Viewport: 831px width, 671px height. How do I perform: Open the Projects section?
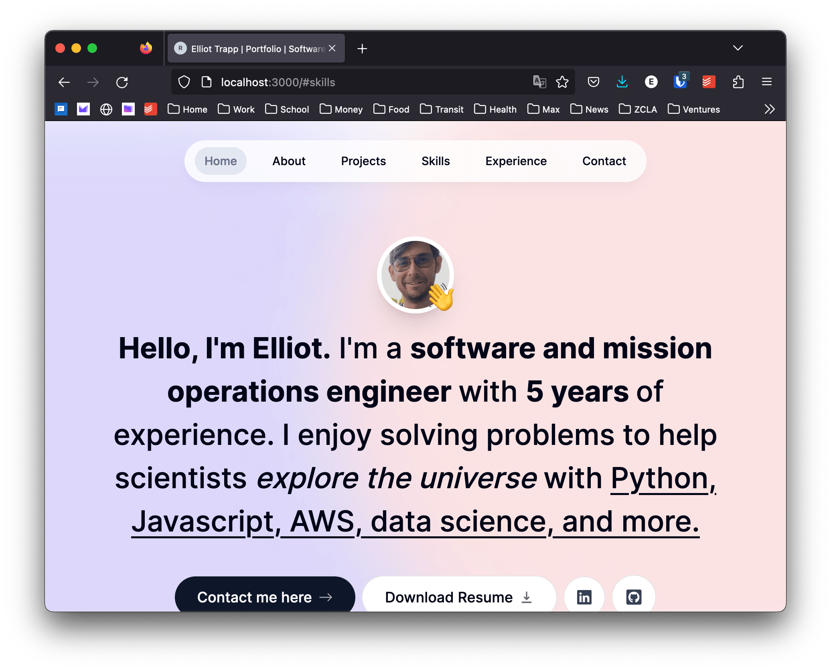pyautogui.click(x=363, y=161)
